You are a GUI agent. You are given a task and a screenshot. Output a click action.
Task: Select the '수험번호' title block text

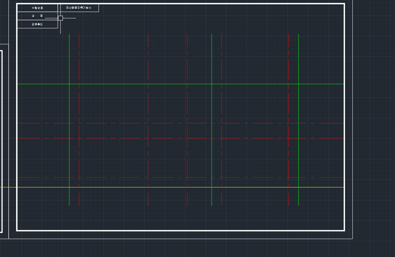click(37, 8)
